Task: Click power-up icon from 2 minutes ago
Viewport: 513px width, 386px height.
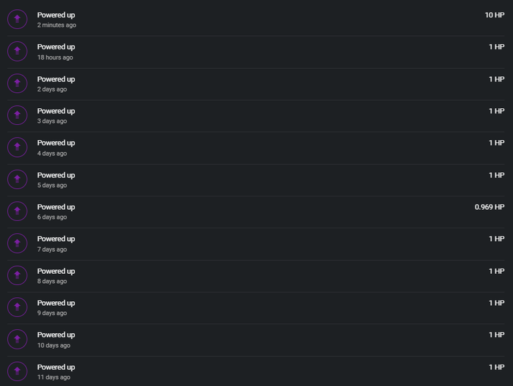Action: (17, 19)
